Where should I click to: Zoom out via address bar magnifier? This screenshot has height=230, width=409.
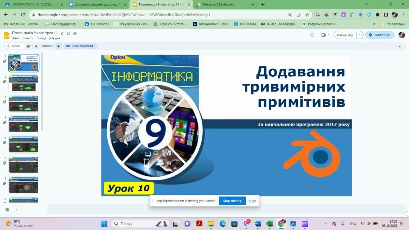click(x=290, y=15)
